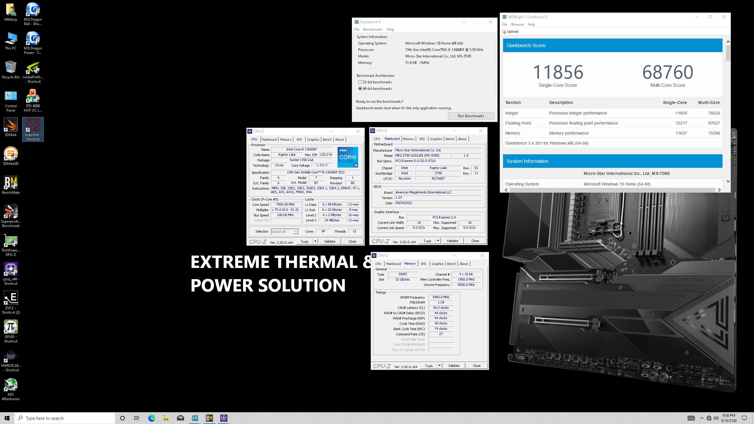Open Benchmarks menu in Geekbench 3
This screenshot has width=754, height=424.
373,29
